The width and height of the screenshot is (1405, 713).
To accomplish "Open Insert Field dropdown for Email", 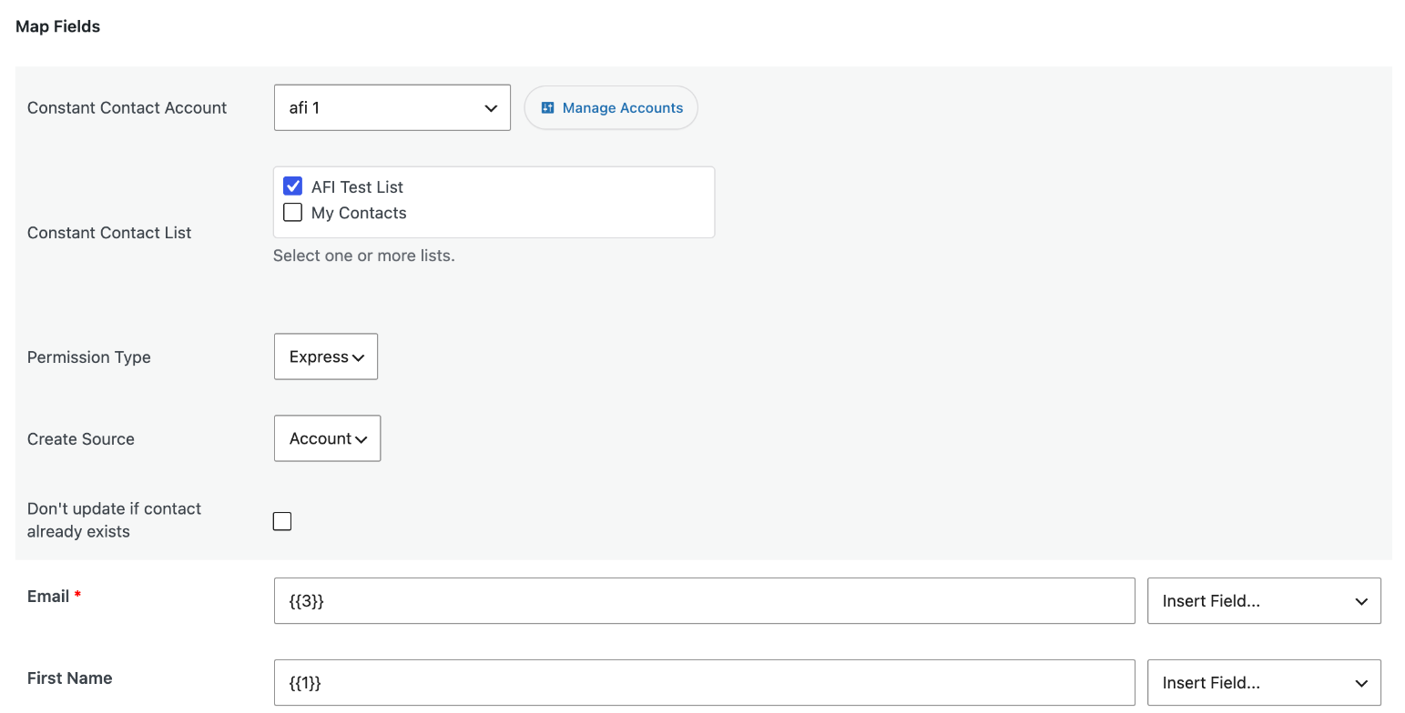I will (1264, 601).
